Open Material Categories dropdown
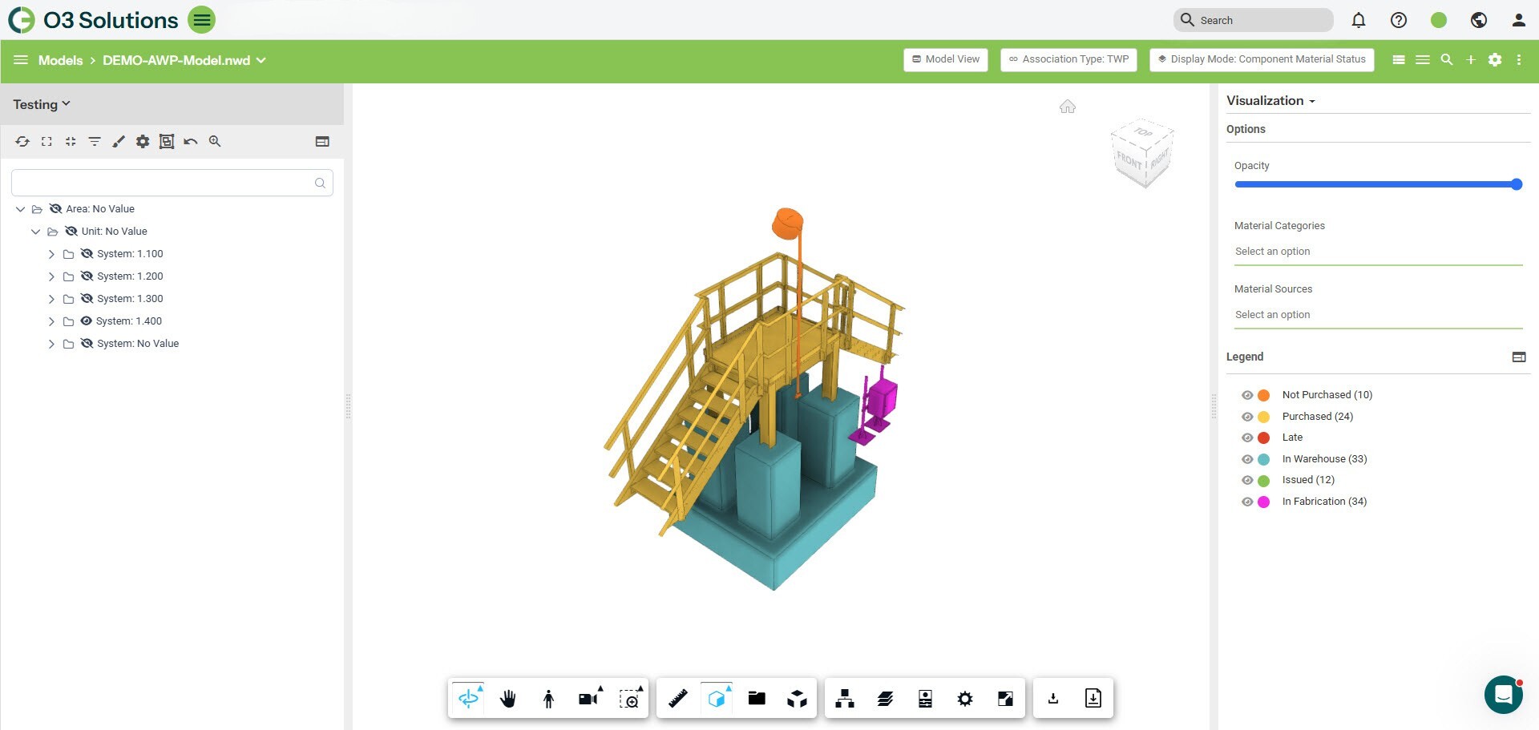 1377,252
